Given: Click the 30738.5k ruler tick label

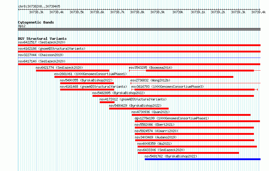Looking at the screenshot, I should (x=77, y=12).
